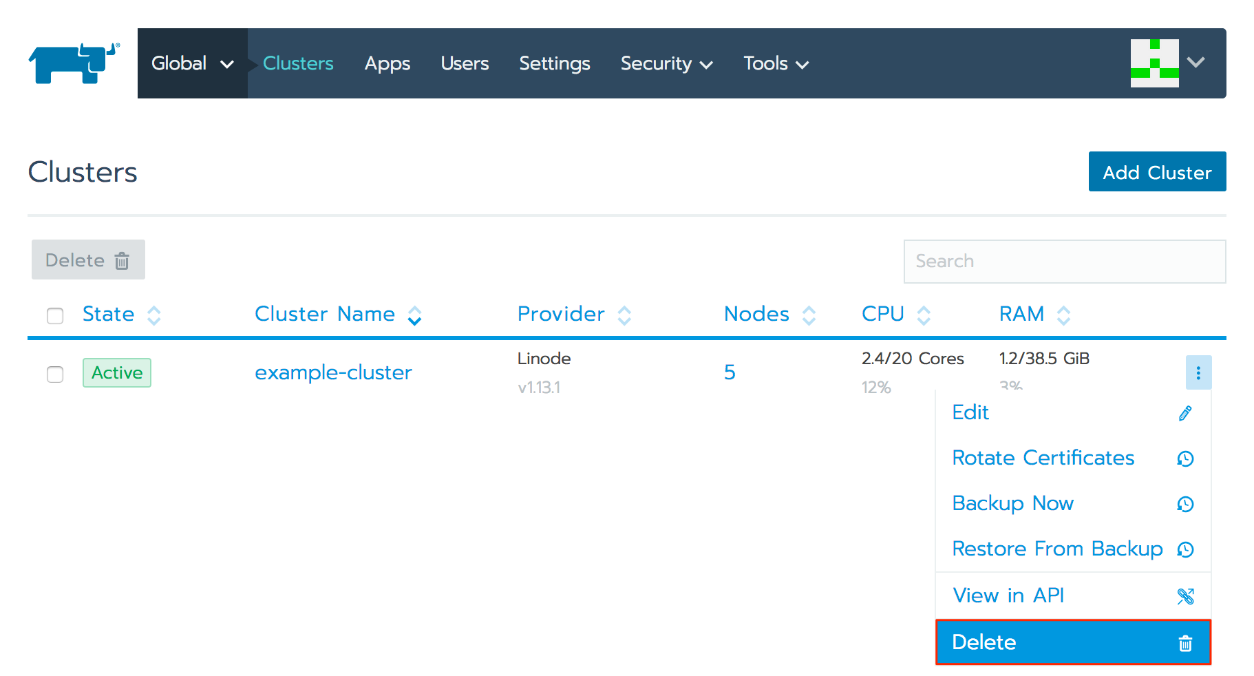This screenshot has height=676, width=1254.
Task: Click the Restore From Backup icon
Action: click(x=1184, y=549)
